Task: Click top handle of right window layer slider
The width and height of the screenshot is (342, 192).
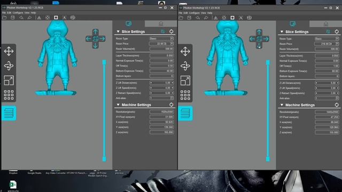Action: pos(268,63)
